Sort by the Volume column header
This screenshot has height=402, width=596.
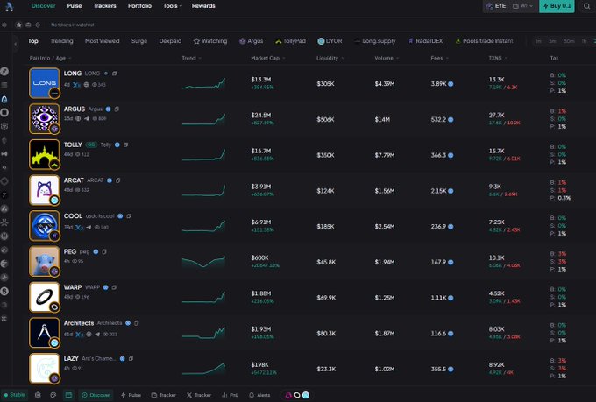click(x=387, y=58)
